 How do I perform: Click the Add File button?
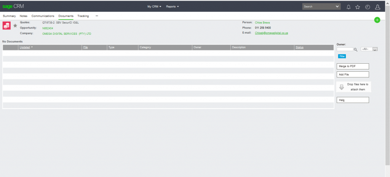click(x=353, y=74)
